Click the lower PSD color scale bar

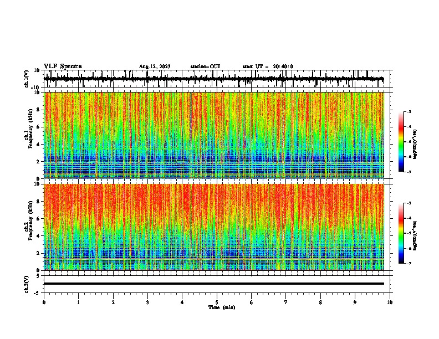point(401,233)
